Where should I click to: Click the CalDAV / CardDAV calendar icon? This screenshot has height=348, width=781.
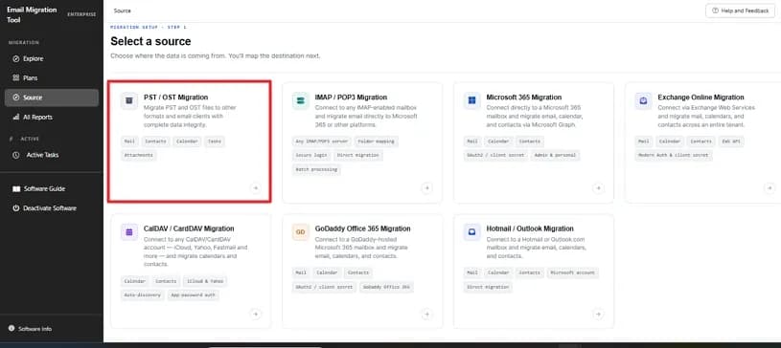click(129, 232)
